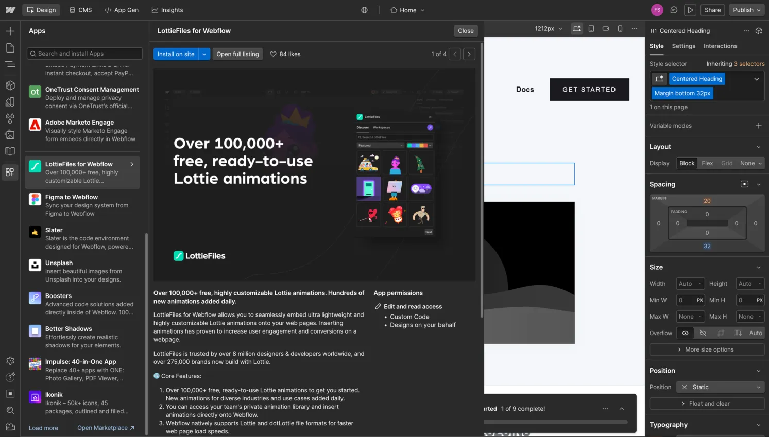Toggle Flex display mode in Layout
Screen dimensions: 769x437
[707, 163]
